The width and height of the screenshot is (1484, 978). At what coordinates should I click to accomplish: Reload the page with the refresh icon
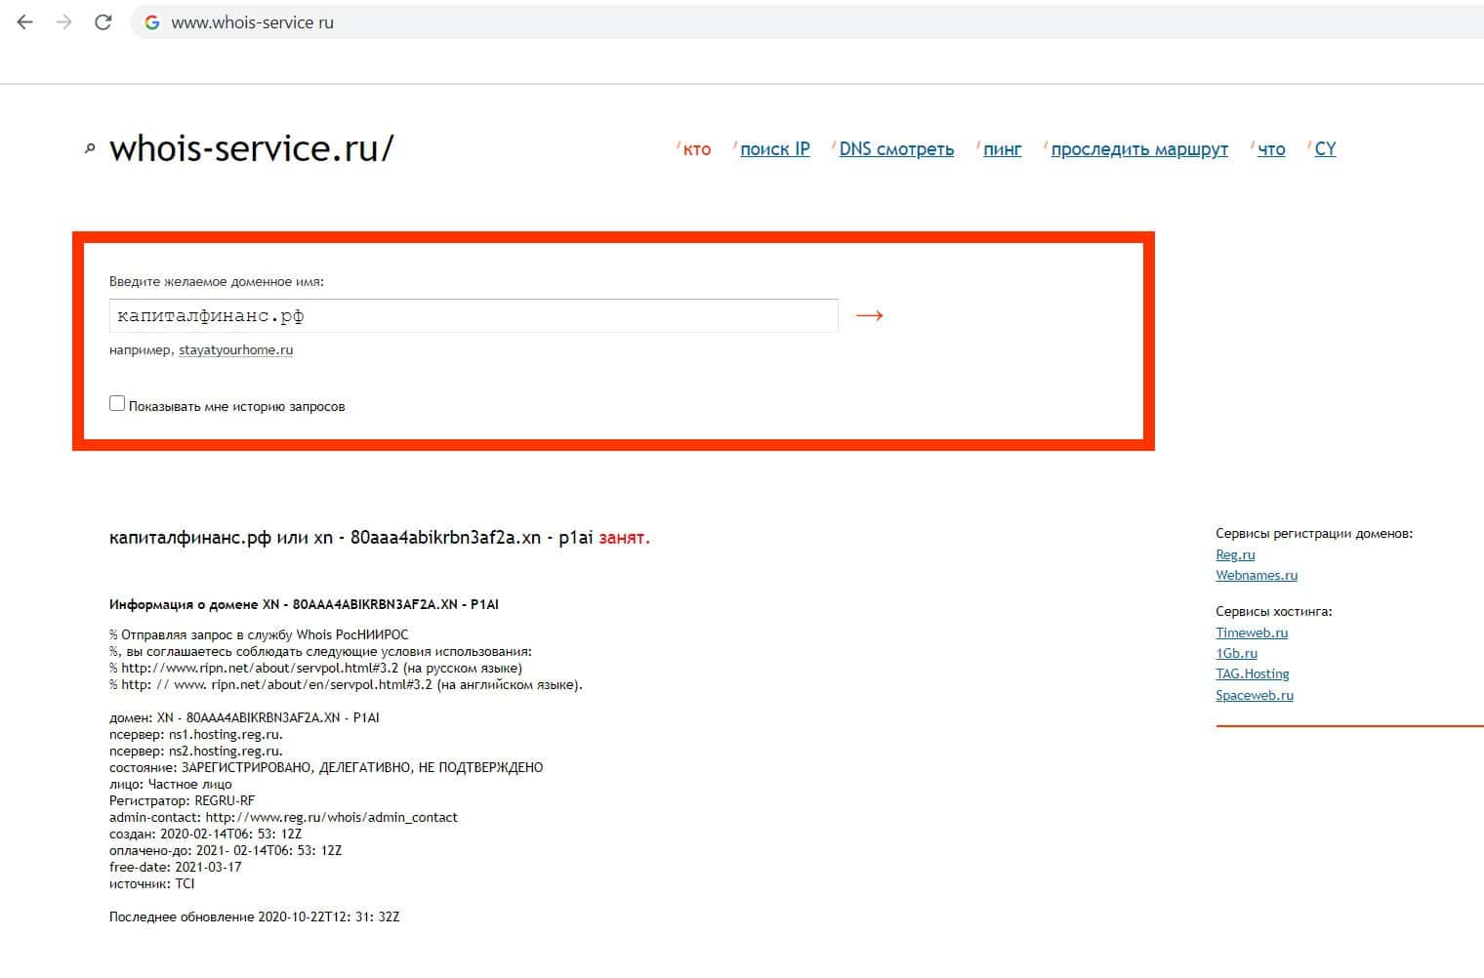(x=103, y=22)
